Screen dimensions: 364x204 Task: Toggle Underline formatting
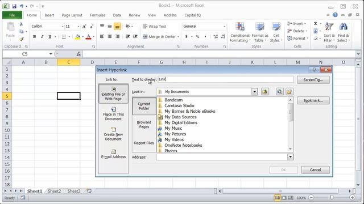point(49,36)
